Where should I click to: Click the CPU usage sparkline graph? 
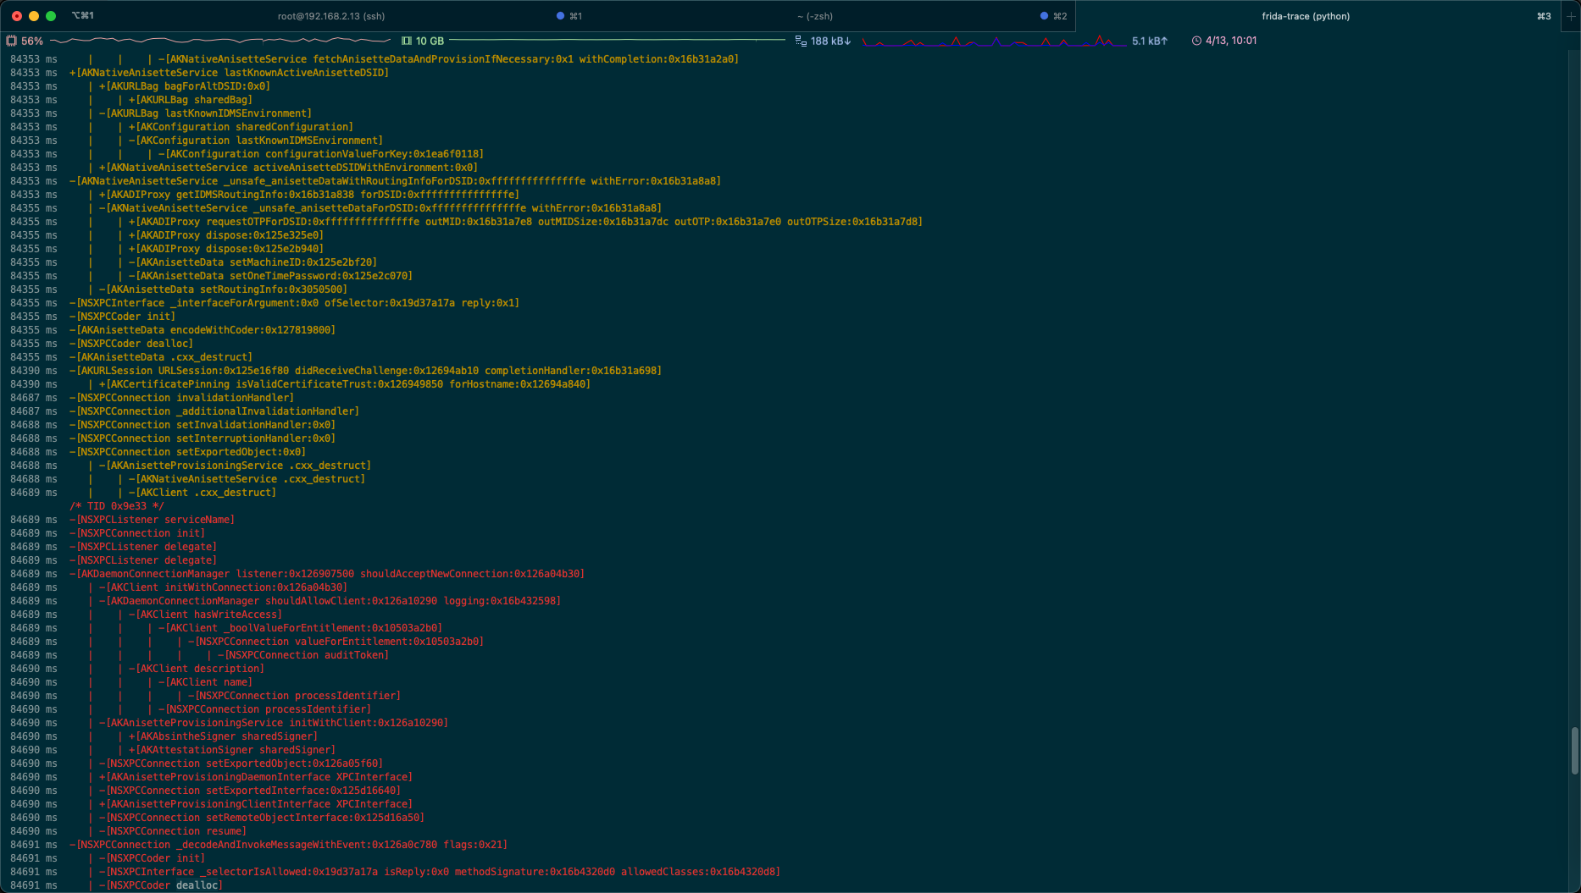(220, 41)
